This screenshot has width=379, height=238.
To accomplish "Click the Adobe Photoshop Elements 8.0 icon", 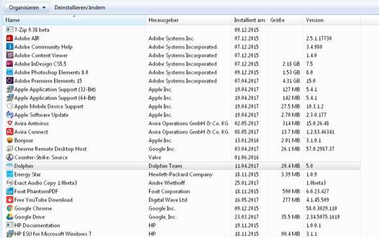I will coord(10,73).
